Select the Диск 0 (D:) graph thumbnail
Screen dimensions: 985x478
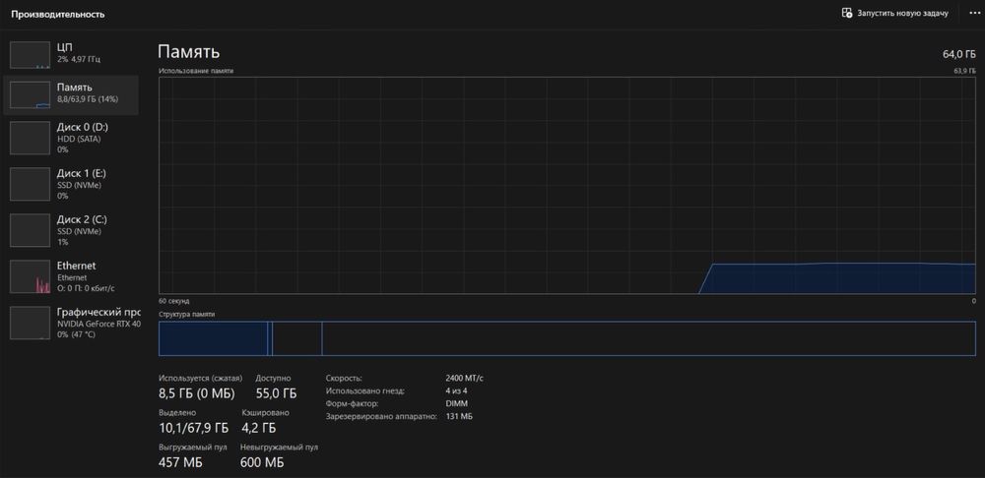coord(31,138)
